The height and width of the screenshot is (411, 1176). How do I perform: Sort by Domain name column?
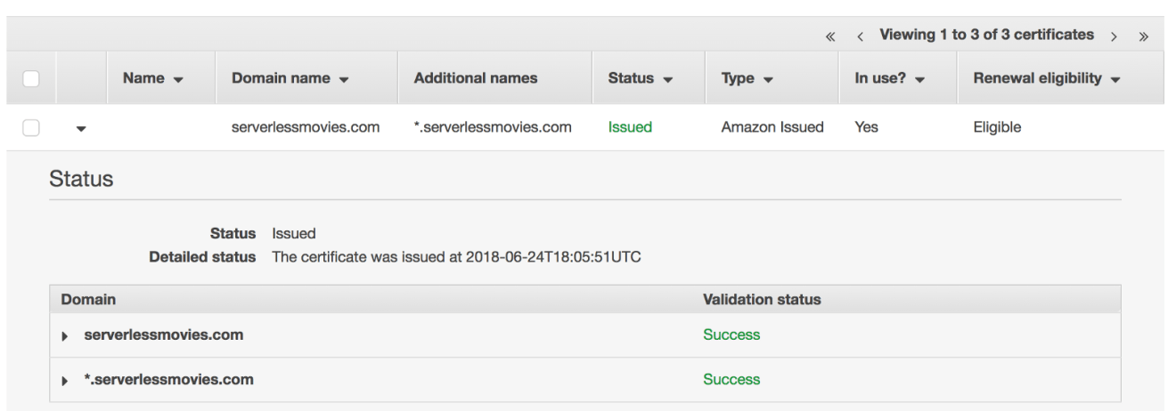tap(290, 78)
